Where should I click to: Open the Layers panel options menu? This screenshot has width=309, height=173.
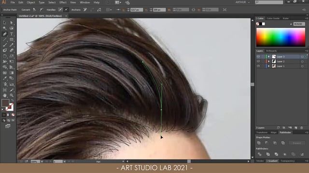pos(307,51)
